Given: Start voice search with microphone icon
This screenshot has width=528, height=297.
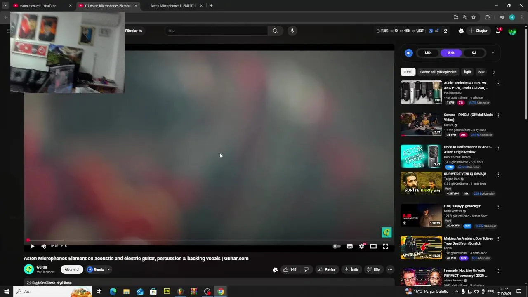Looking at the screenshot, I should [292, 31].
